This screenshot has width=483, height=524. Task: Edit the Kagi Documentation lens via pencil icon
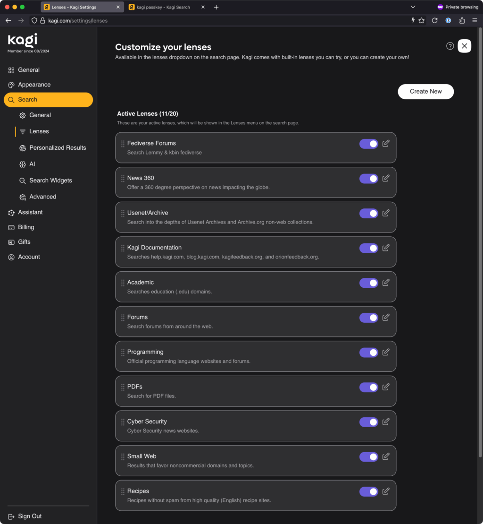pyautogui.click(x=386, y=248)
